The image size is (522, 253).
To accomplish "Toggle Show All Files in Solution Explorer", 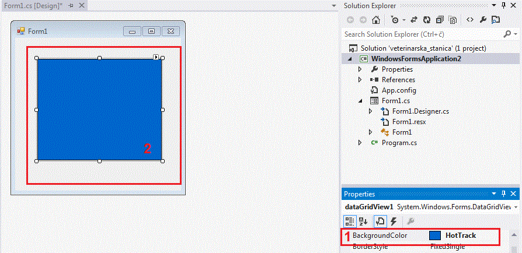I will pos(454,19).
